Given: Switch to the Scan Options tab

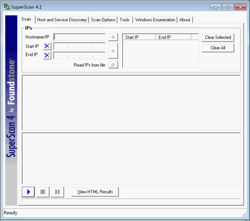Looking at the screenshot, I should [103, 20].
